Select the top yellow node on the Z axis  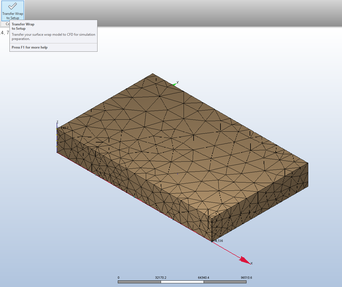57,129
